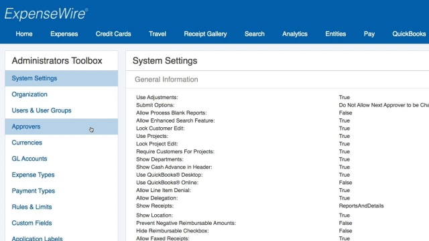Select the Search nav item
Viewport: 429px width, 241px height.
pyautogui.click(x=255, y=34)
